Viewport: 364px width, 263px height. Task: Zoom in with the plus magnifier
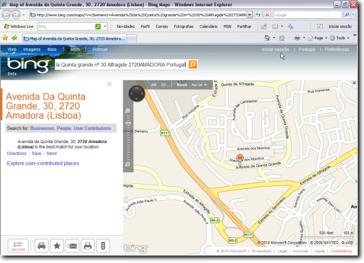click(x=128, y=111)
